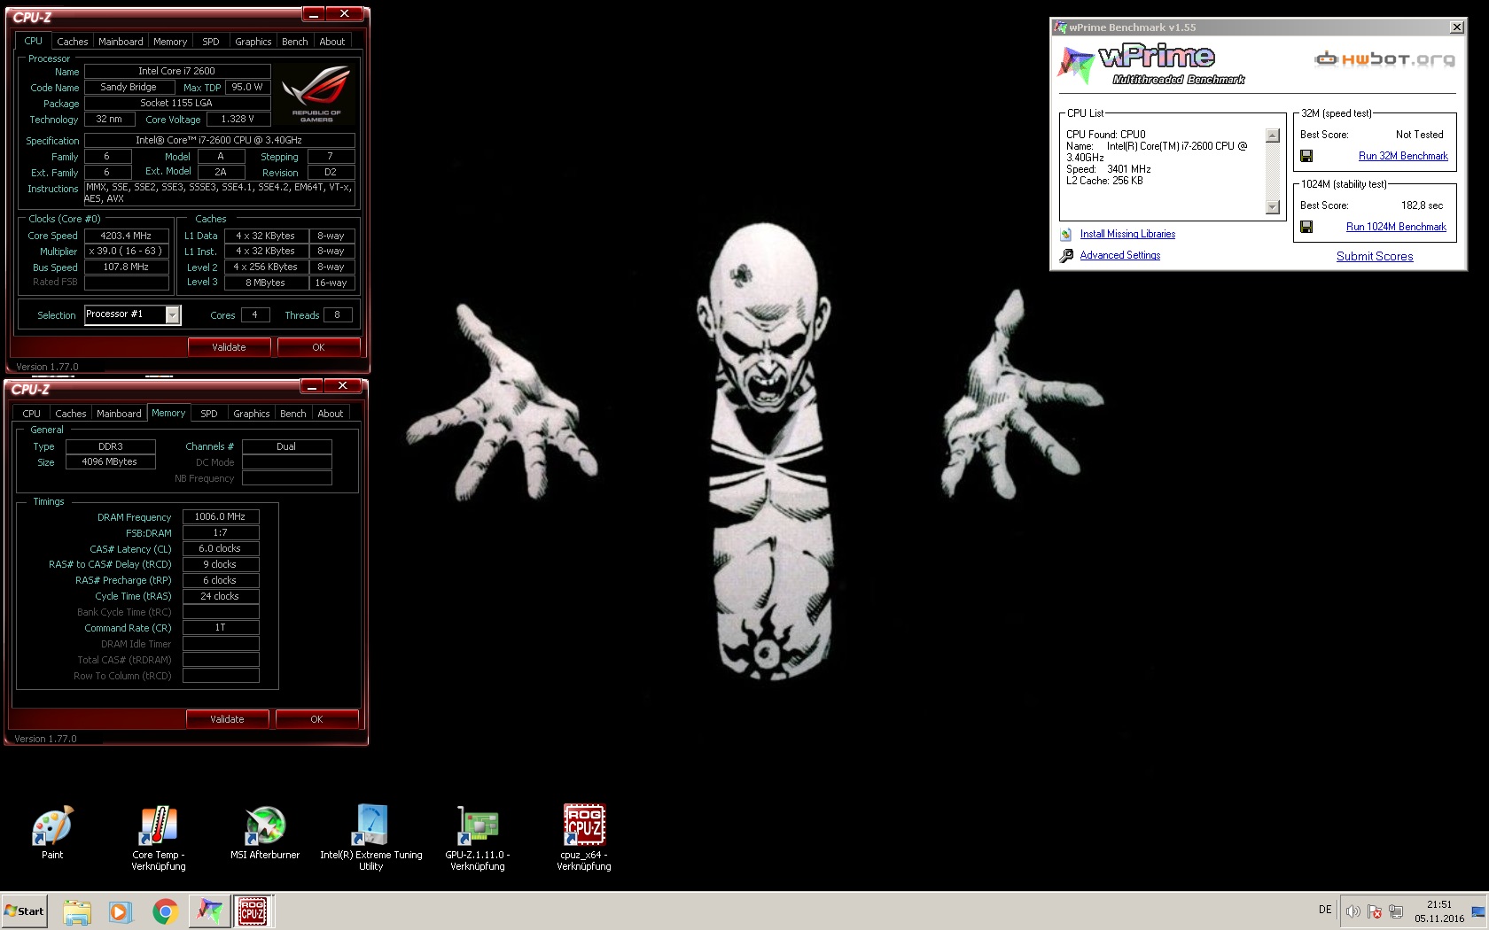Open Windows Explorer from taskbar
Image resolution: width=1489 pixels, height=930 pixels.
click(77, 911)
